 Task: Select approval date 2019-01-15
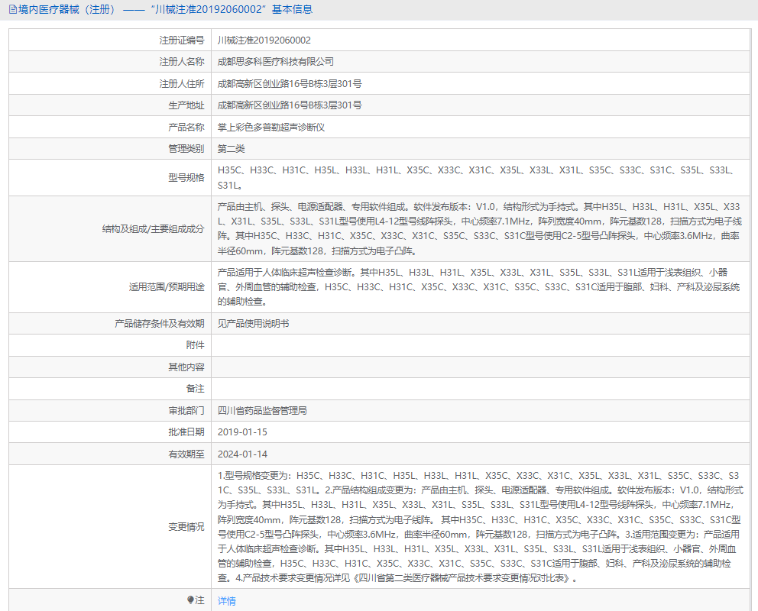click(x=242, y=432)
